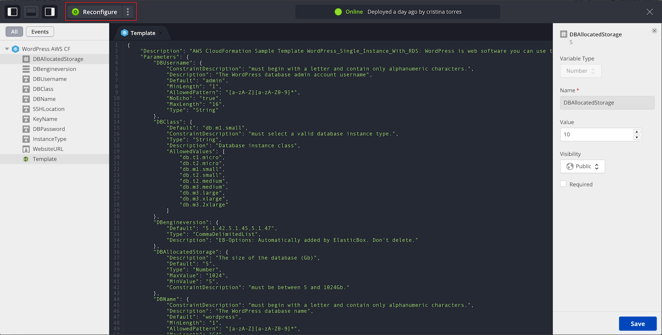Click the green Online status indicator

tap(338, 12)
